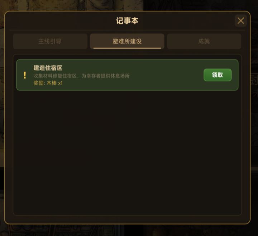
Task: Click the yellow exclamation mark icon
Action: (25, 75)
